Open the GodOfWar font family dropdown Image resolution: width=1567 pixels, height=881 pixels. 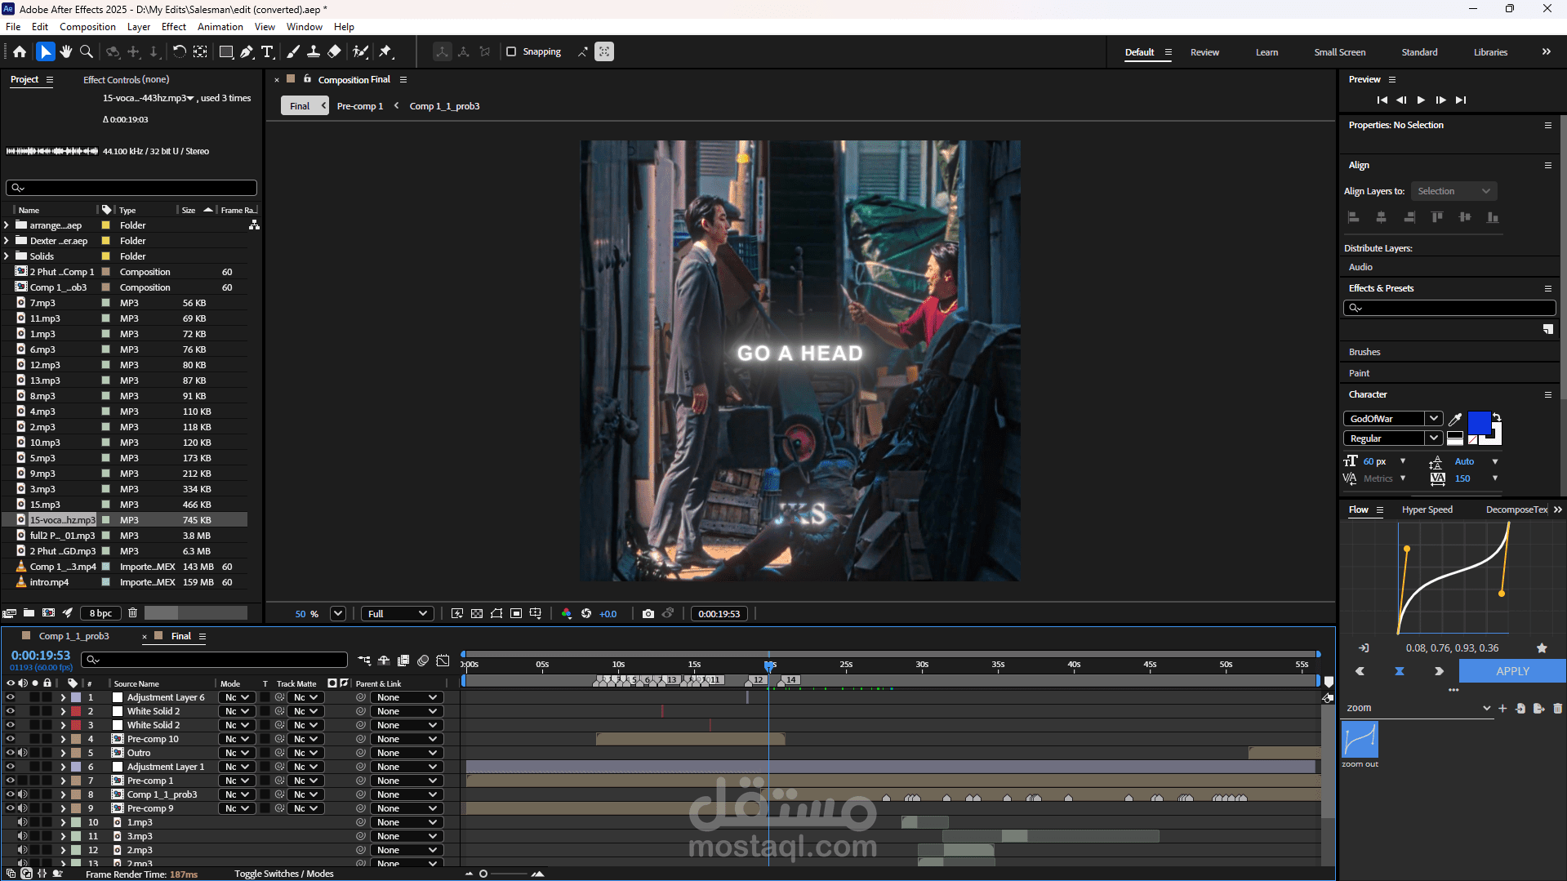click(1433, 419)
